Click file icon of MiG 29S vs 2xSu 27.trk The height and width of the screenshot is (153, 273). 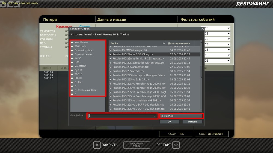[110, 79]
